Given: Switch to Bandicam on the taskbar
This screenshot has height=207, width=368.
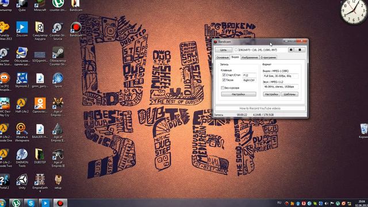Looking at the screenshot, I should pos(60,203).
